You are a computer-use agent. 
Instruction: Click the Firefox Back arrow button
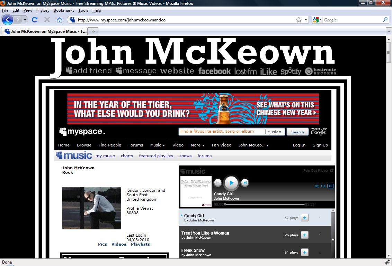point(8,20)
